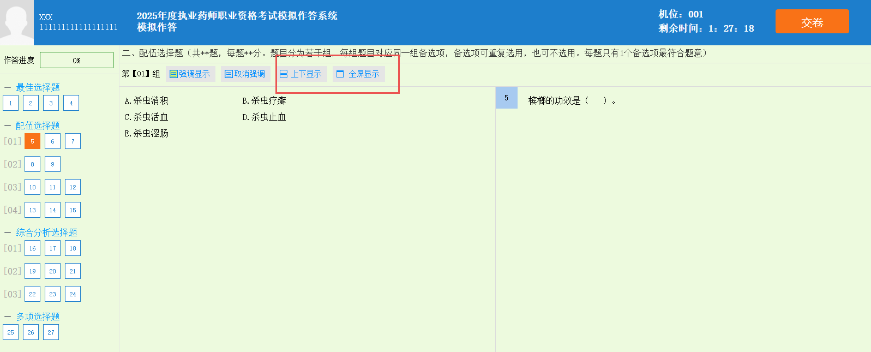Click the blue question 5 number marker
The height and width of the screenshot is (352, 871).
[506, 98]
